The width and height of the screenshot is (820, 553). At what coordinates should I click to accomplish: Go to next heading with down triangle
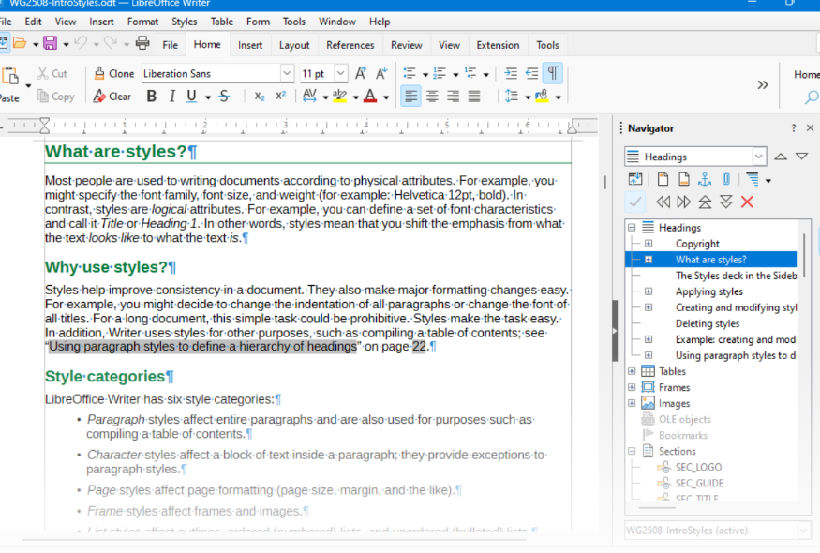[801, 157]
